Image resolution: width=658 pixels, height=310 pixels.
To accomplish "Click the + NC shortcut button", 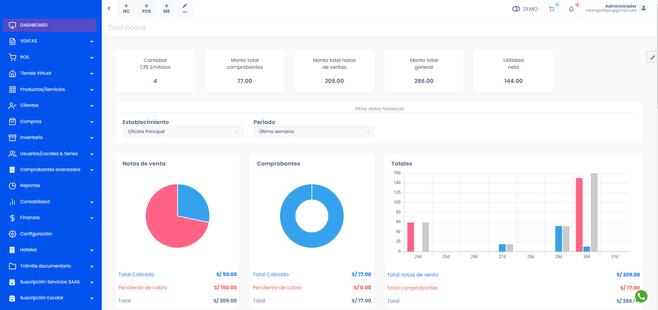I will (126, 8).
